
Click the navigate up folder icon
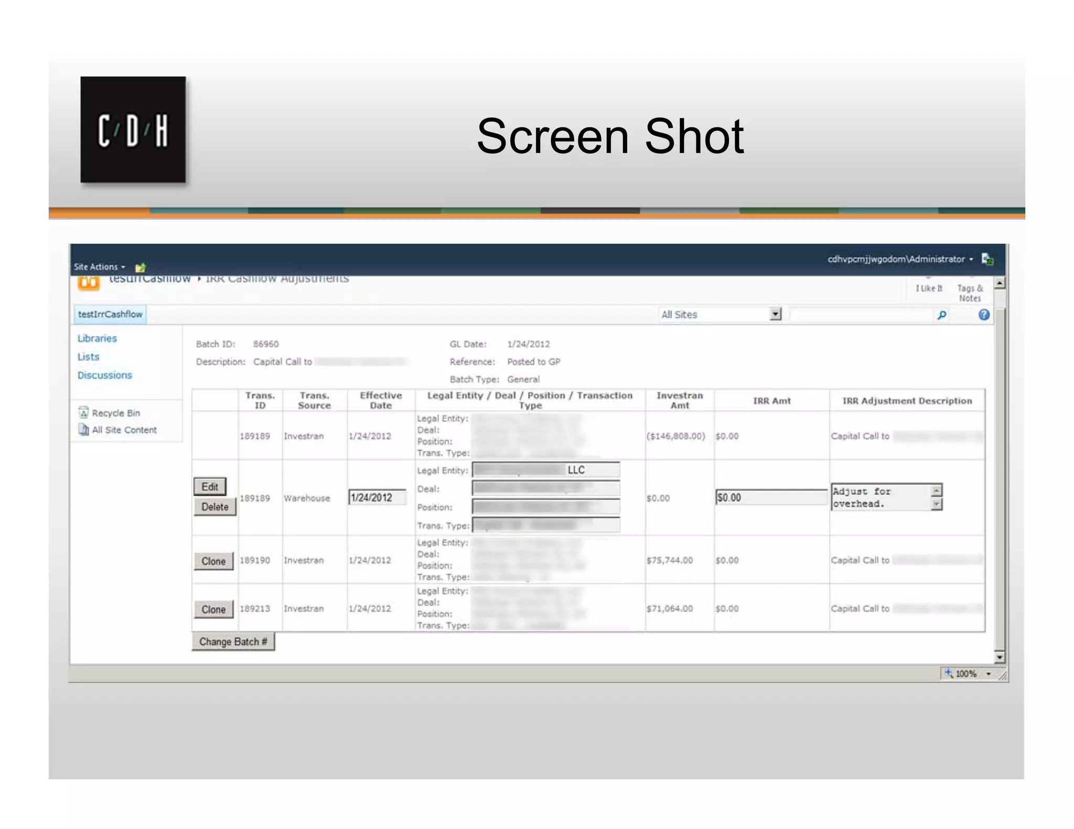point(140,268)
